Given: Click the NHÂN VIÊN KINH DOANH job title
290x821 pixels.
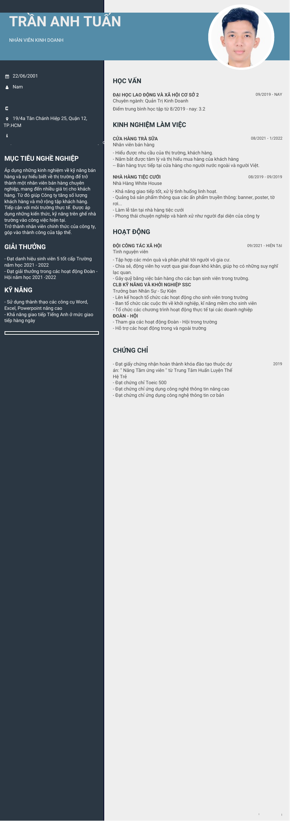Looking at the screenshot, I should pyautogui.click(x=36, y=40).
